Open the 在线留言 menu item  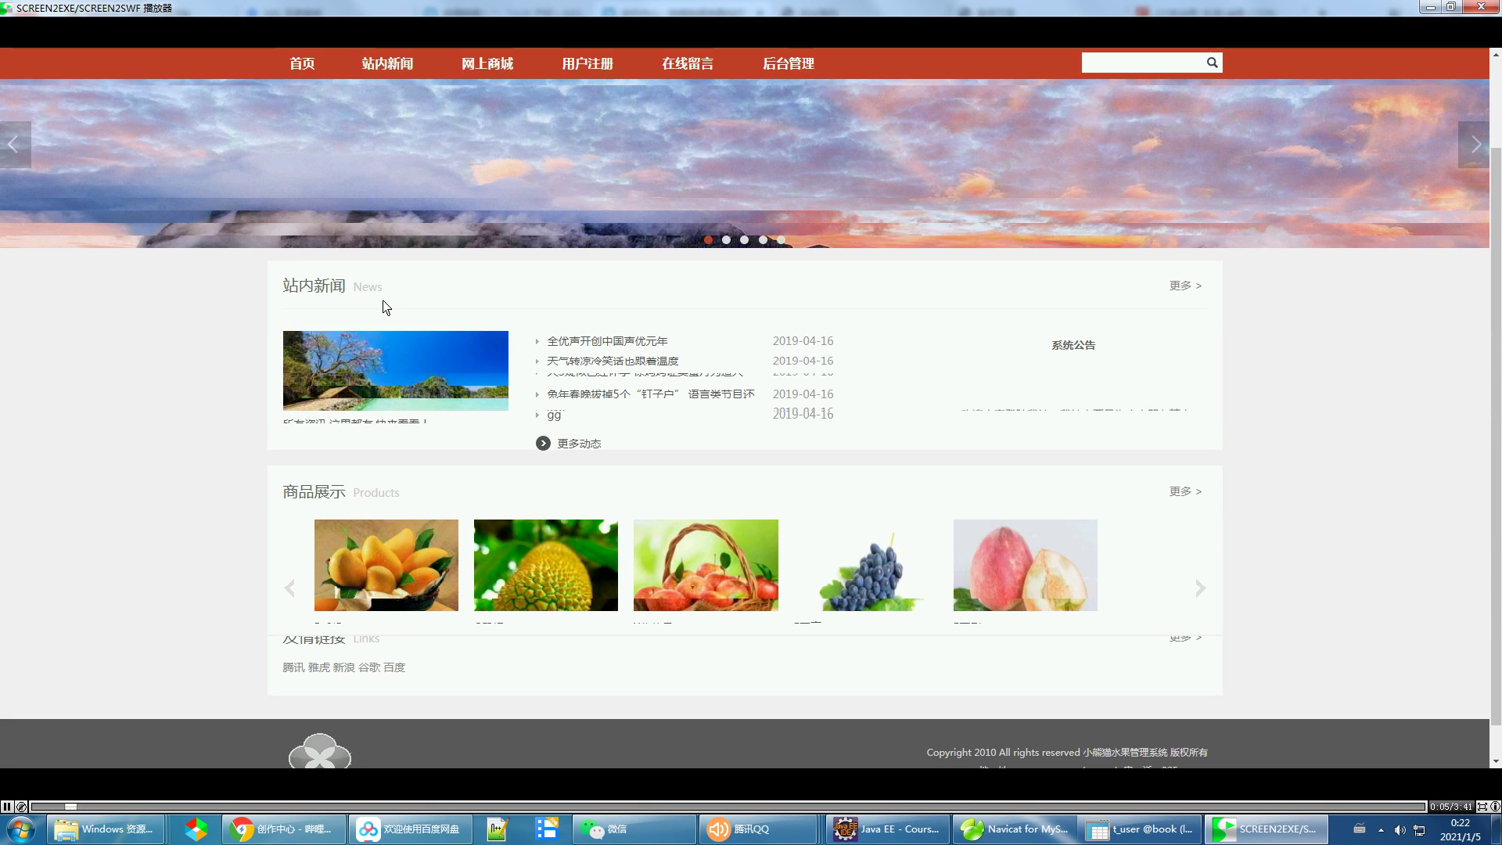(688, 63)
